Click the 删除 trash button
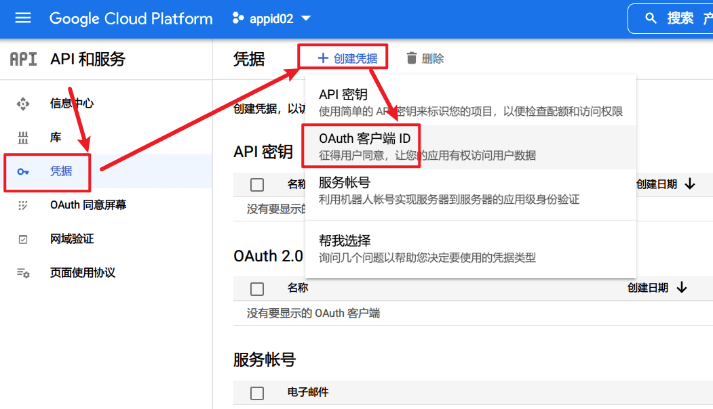This screenshot has height=409, width=713. point(425,58)
